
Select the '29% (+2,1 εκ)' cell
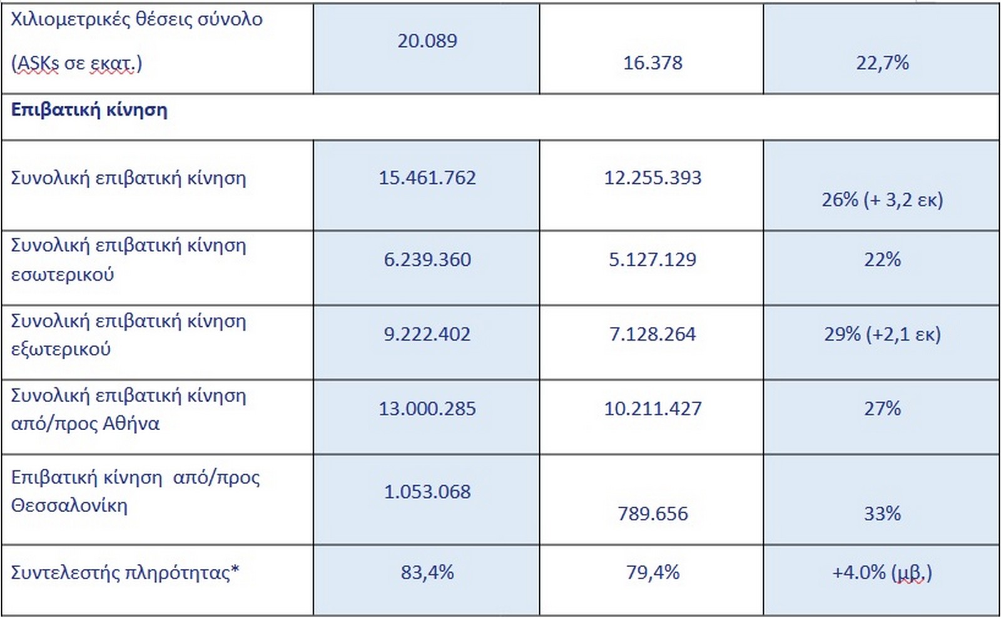(882, 334)
